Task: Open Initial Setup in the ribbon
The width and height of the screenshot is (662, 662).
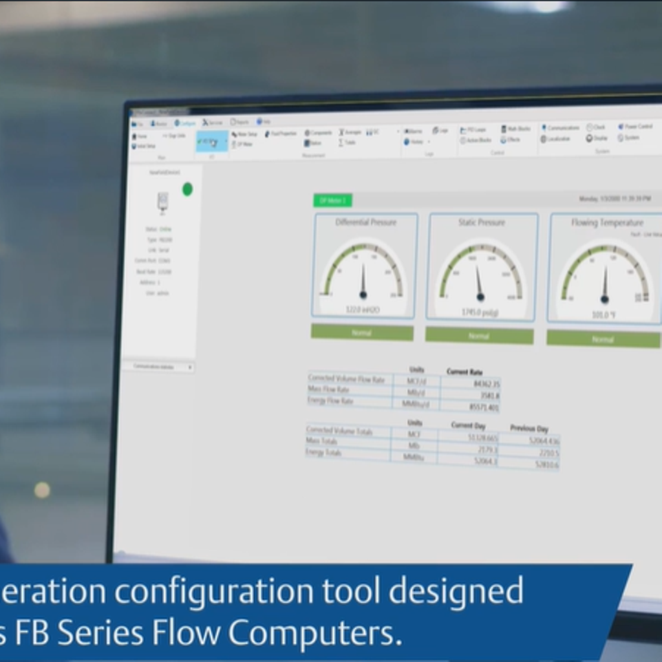Action: 144,147
